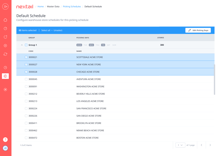
Task: Check the 3000411 store checkbox
Action: coord(26,123)
